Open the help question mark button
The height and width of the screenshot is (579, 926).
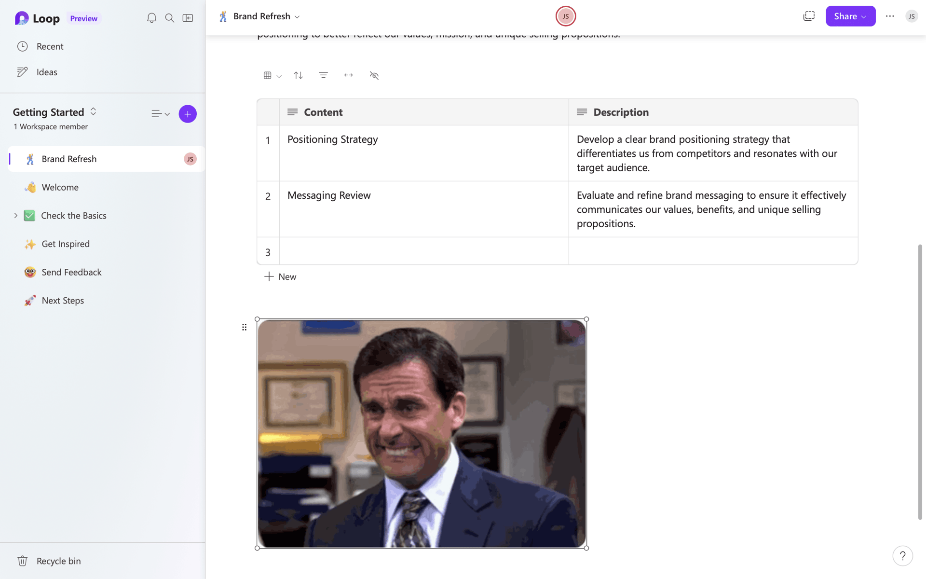(x=902, y=556)
